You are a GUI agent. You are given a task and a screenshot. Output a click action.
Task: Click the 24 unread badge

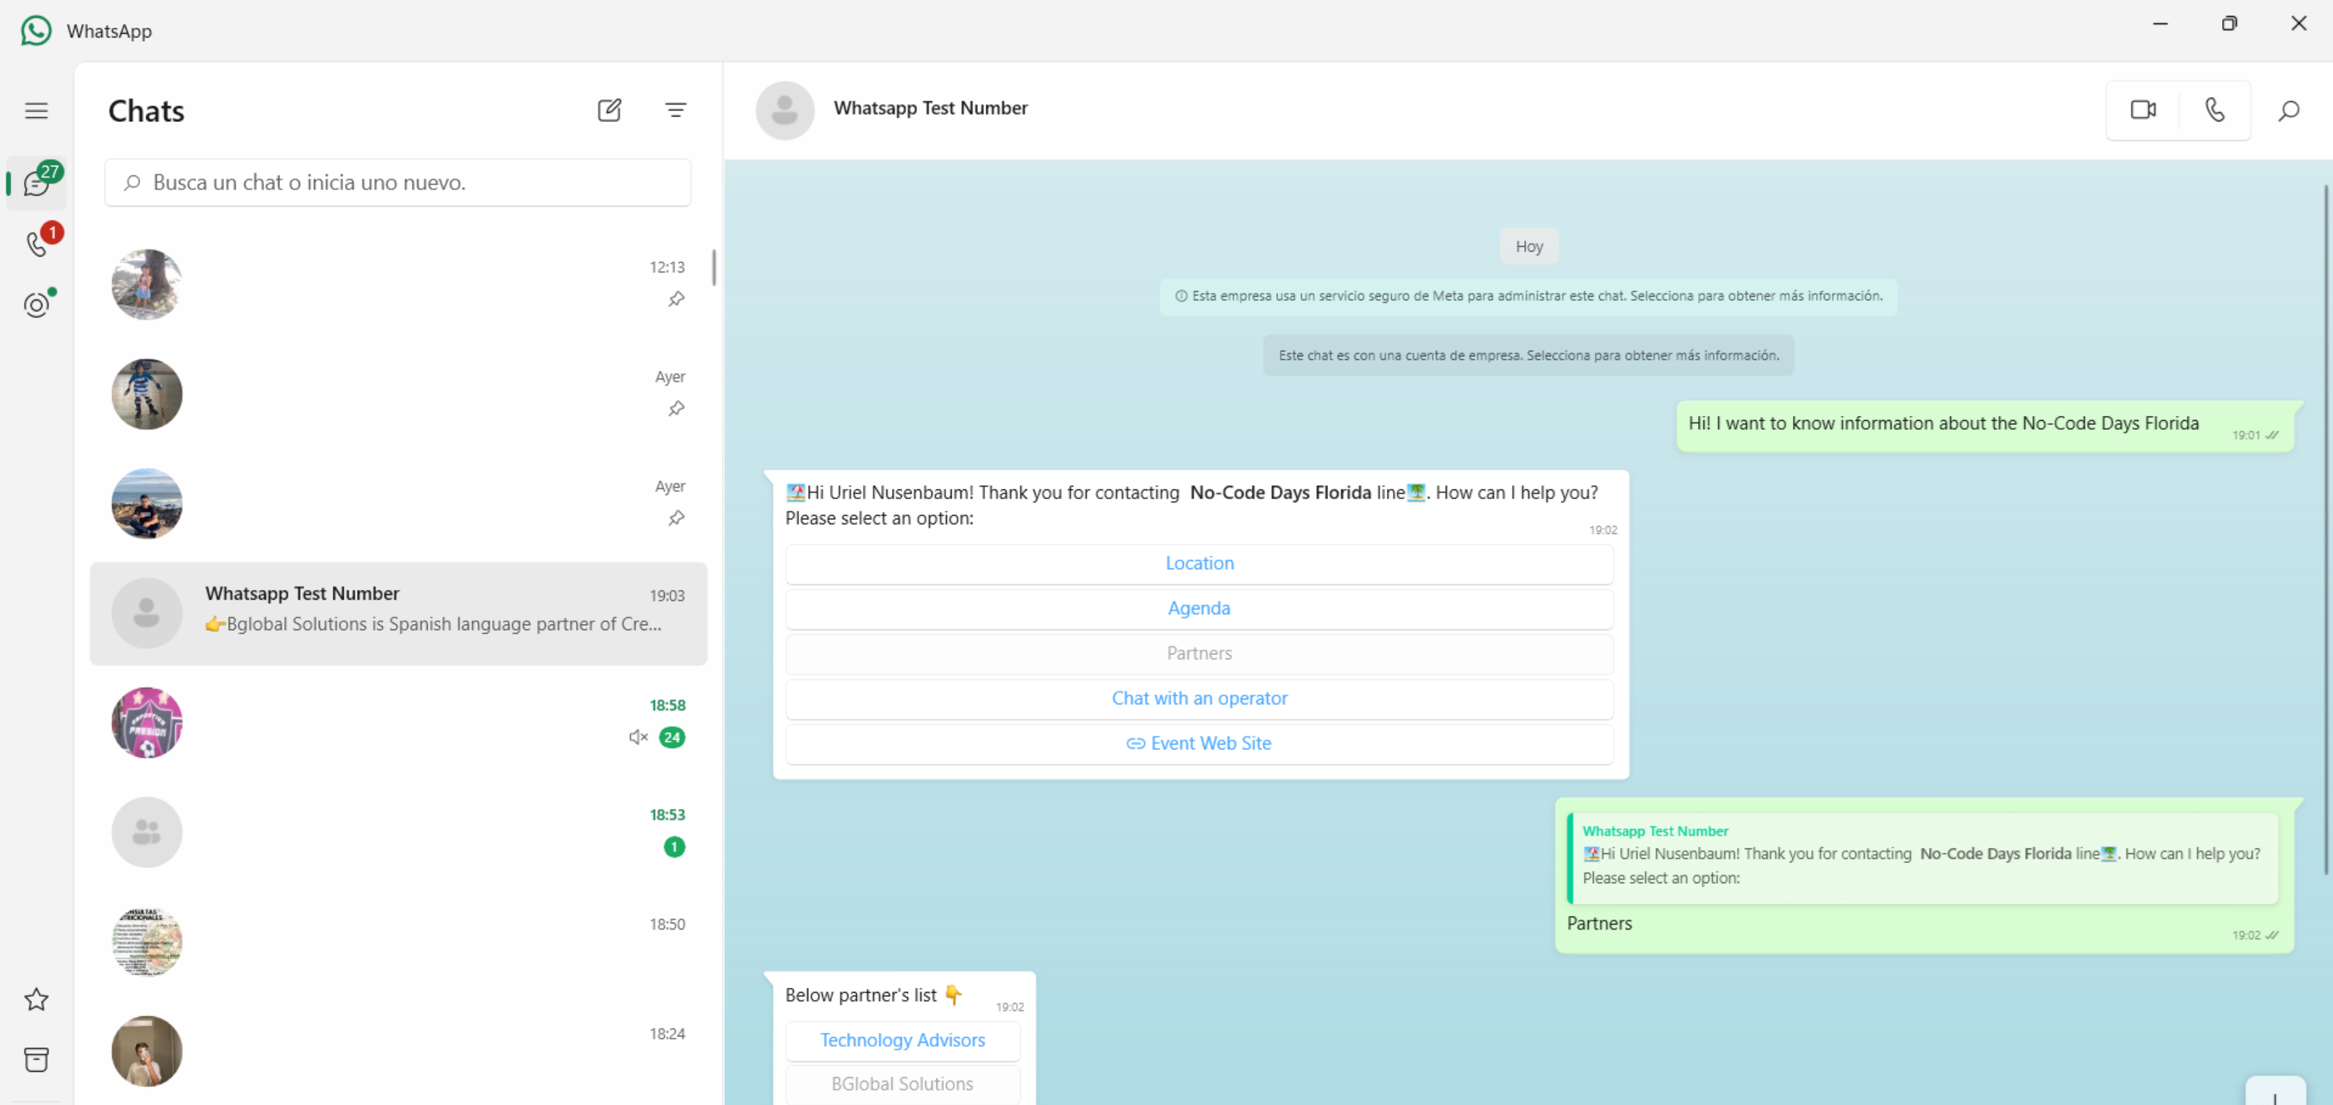(672, 738)
